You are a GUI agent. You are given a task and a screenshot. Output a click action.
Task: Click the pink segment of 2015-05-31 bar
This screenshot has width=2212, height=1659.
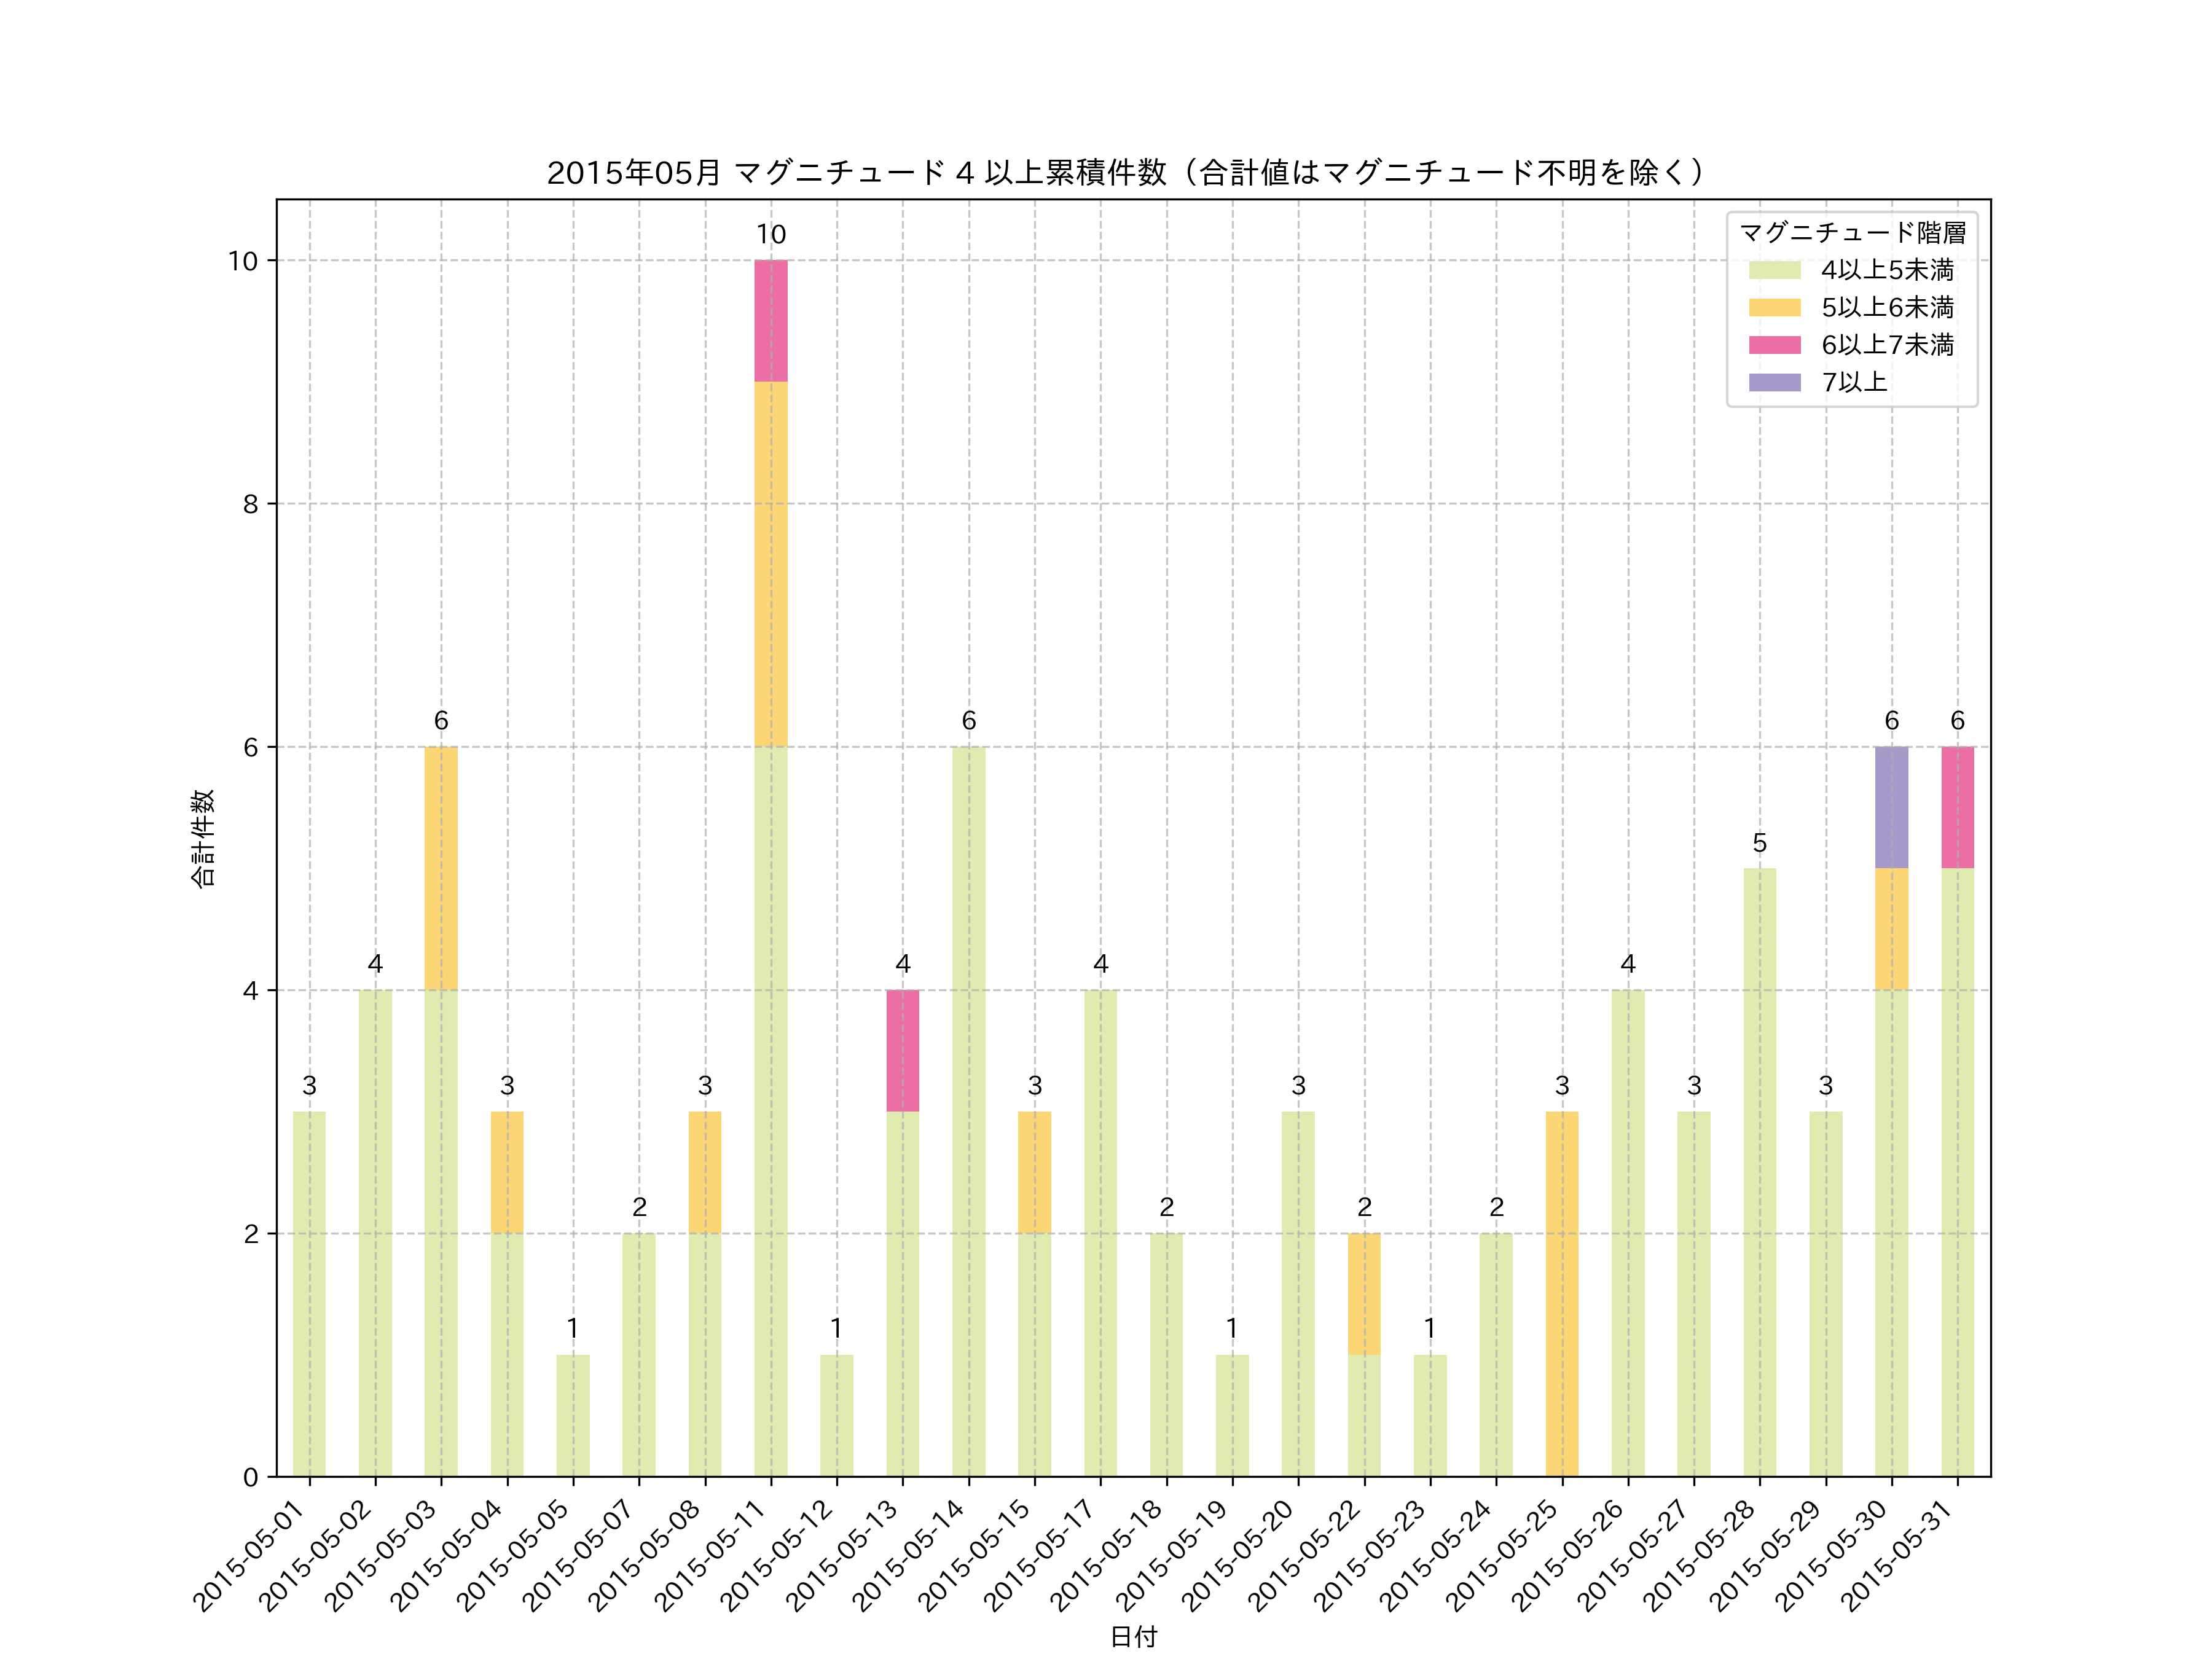click(x=1957, y=807)
